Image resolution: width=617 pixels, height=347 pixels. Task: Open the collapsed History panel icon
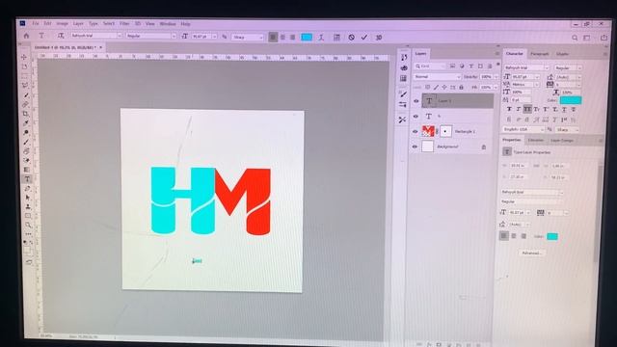pos(404,58)
